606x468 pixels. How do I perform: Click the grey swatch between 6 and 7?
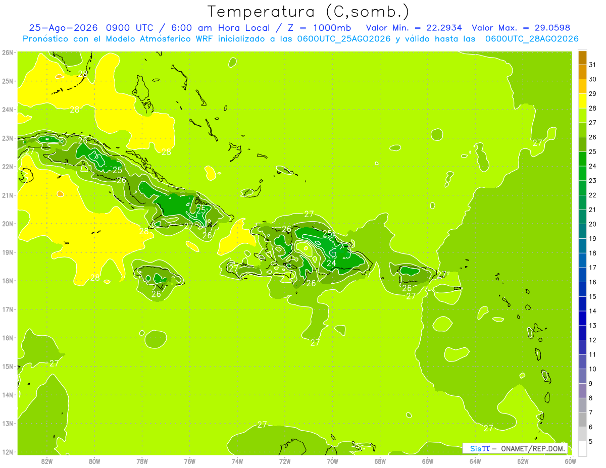tap(582, 420)
